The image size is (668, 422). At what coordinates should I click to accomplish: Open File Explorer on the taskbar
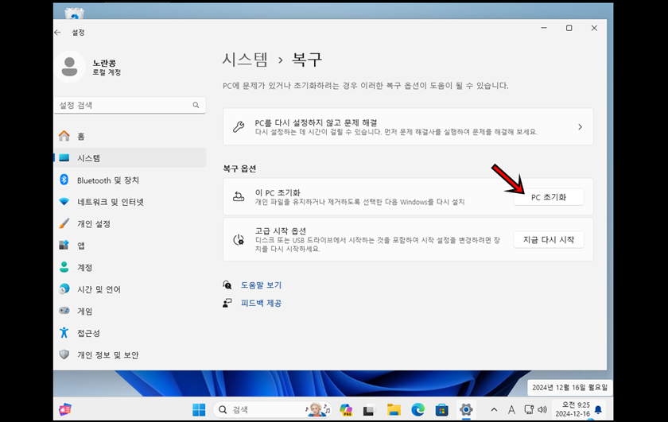(x=394, y=409)
